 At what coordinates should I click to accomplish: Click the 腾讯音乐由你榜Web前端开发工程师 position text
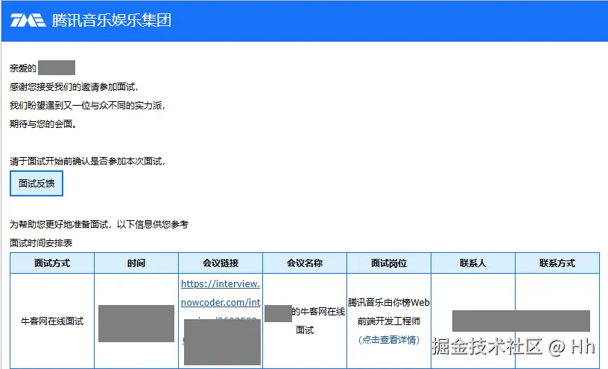pyautogui.click(x=389, y=312)
